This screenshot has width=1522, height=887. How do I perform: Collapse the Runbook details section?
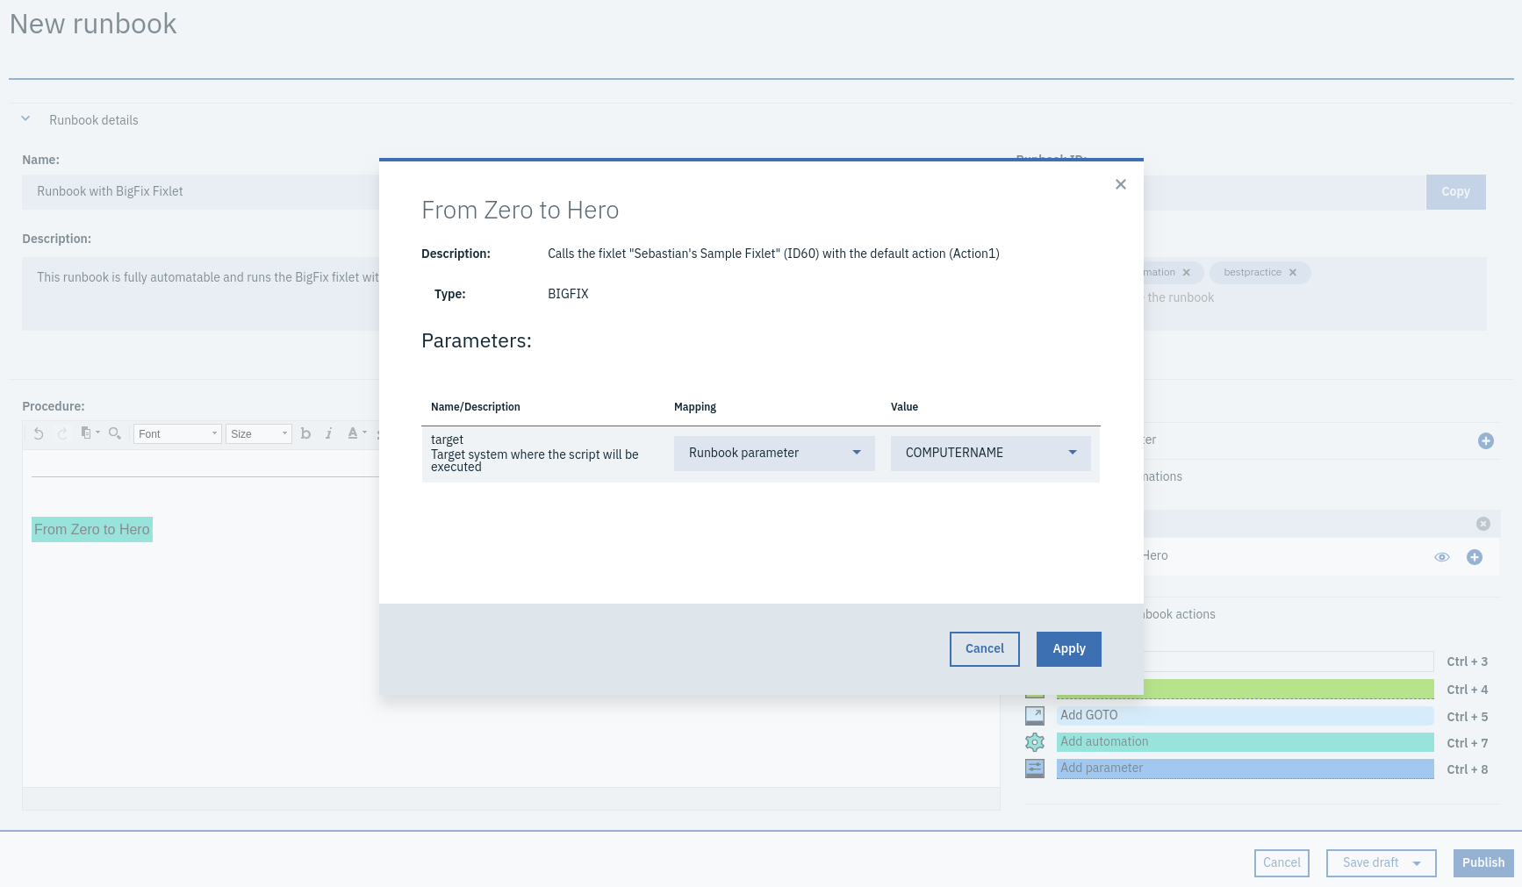point(25,119)
